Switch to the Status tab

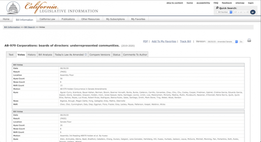pyautogui.click(x=117, y=55)
